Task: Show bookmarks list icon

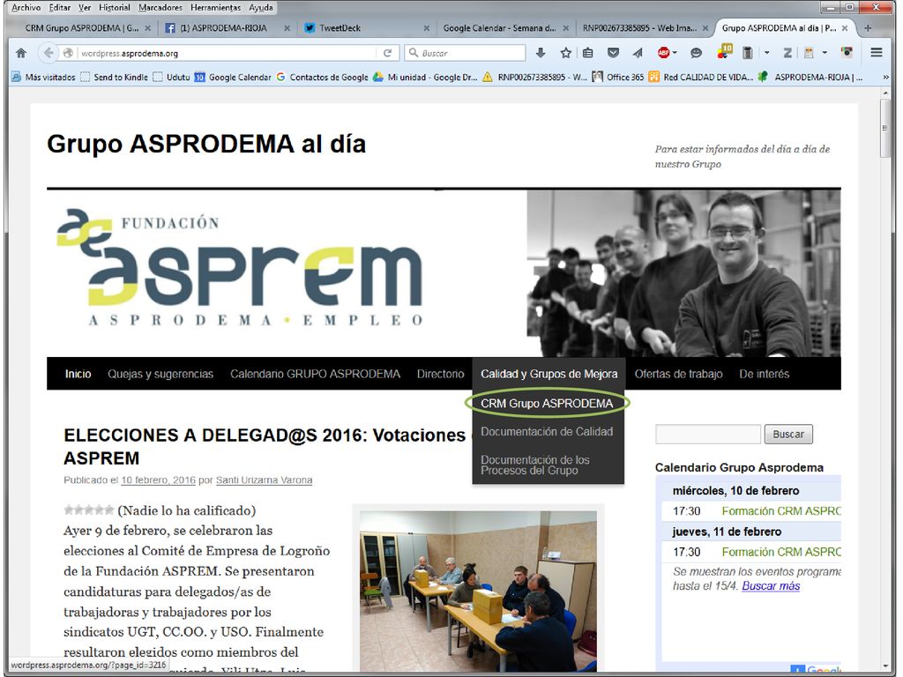Action: click(587, 53)
